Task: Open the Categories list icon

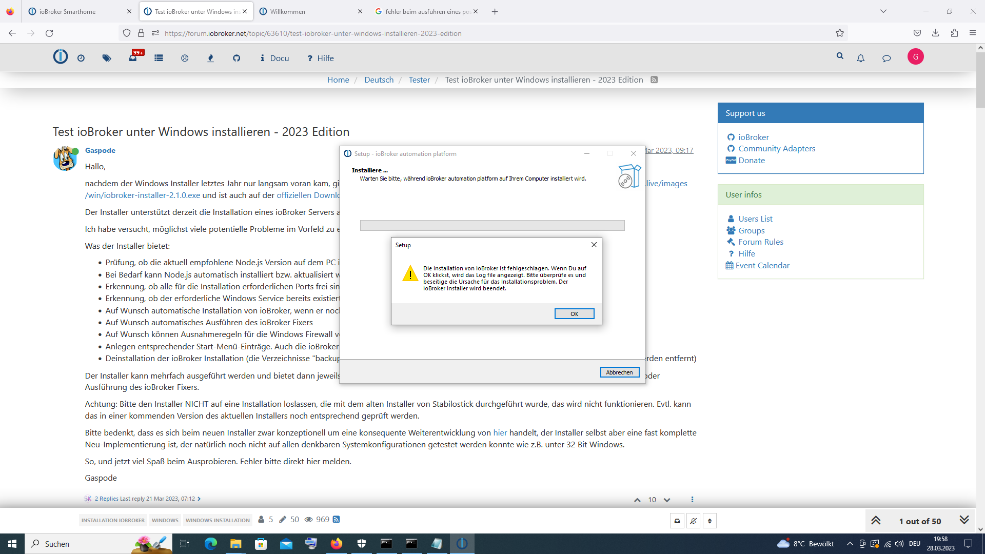Action: coord(159,58)
